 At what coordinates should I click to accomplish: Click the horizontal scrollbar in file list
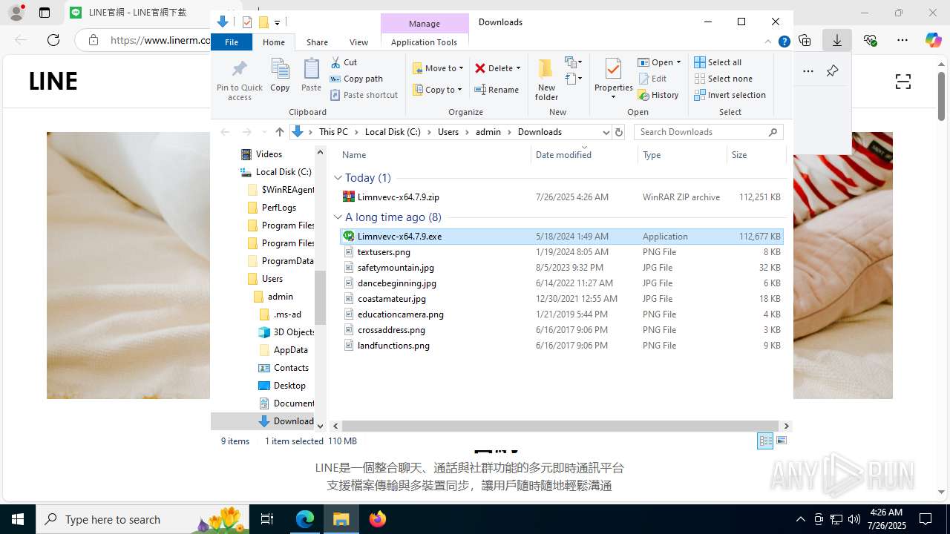(x=560, y=426)
